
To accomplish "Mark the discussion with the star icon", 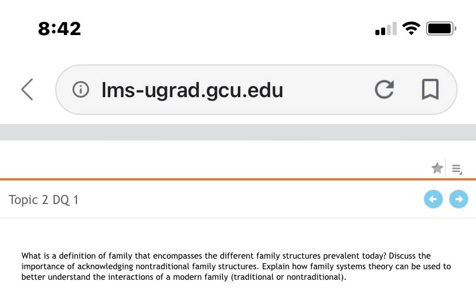I will pyautogui.click(x=437, y=168).
